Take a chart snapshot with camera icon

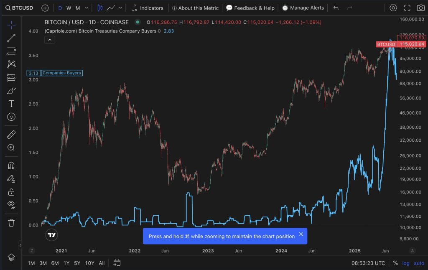[420, 8]
